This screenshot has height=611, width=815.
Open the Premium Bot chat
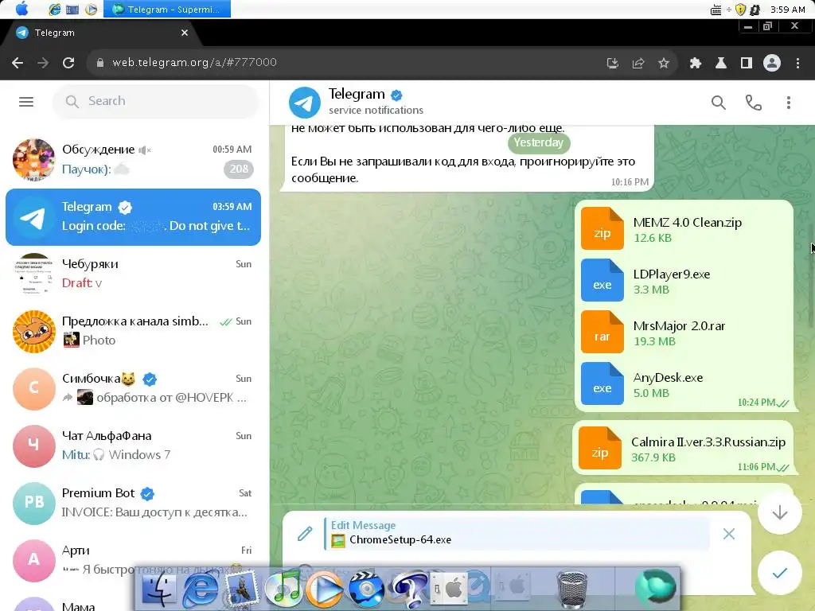tap(133, 503)
